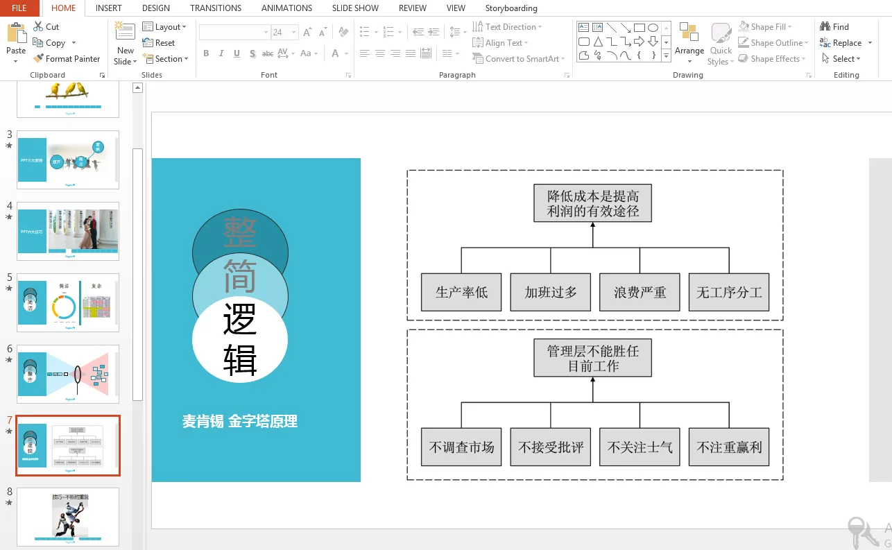Toggle Bold text formatting
This screenshot has width=892, height=550.
click(206, 53)
